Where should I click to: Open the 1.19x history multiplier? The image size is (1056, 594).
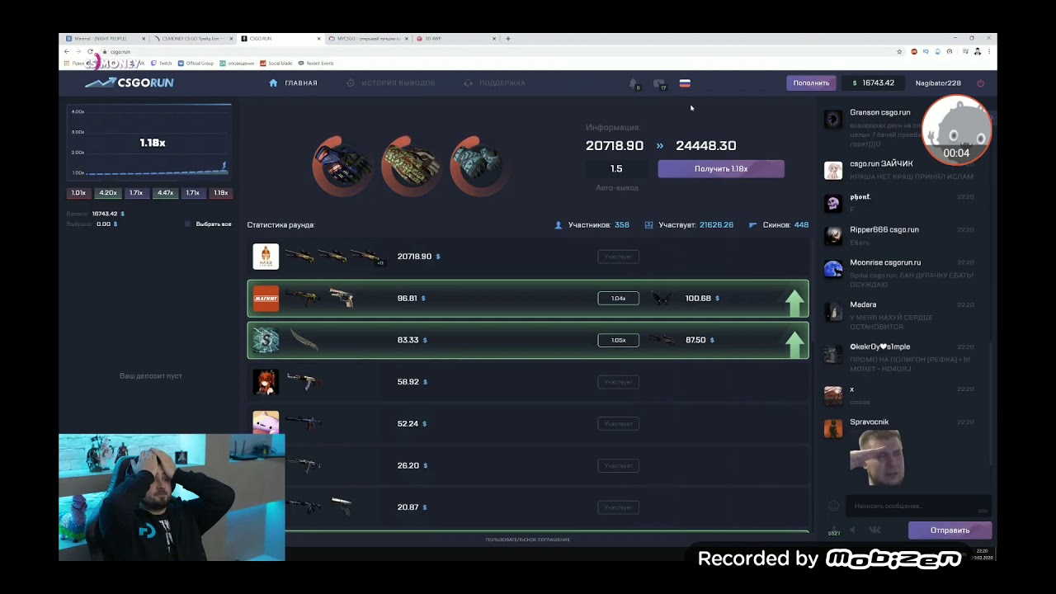click(221, 193)
